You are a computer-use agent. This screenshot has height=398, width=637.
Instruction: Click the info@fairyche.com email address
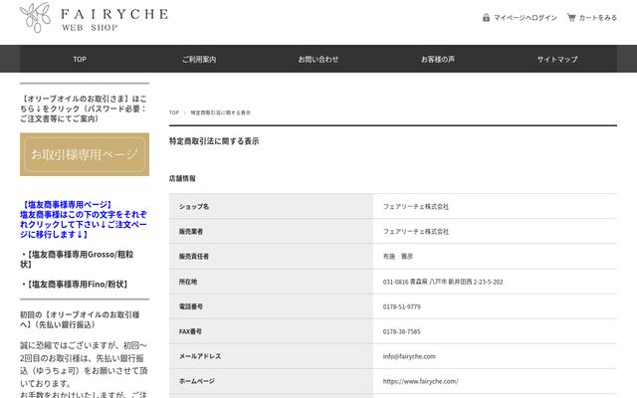click(409, 356)
